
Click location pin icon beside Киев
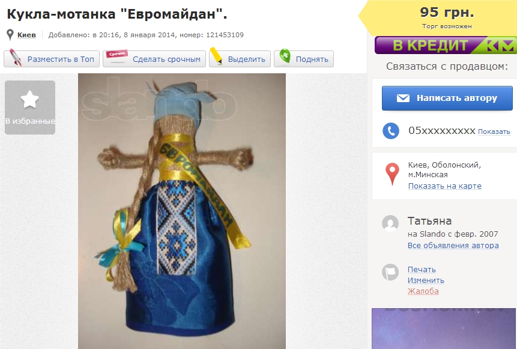pos(10,35)
